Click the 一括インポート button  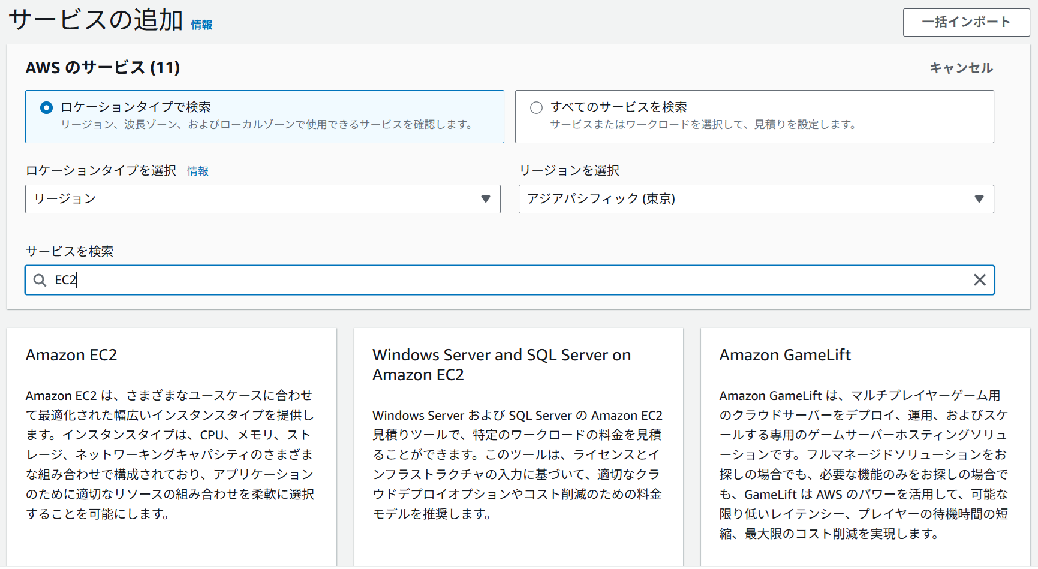(x=966, y=22)
